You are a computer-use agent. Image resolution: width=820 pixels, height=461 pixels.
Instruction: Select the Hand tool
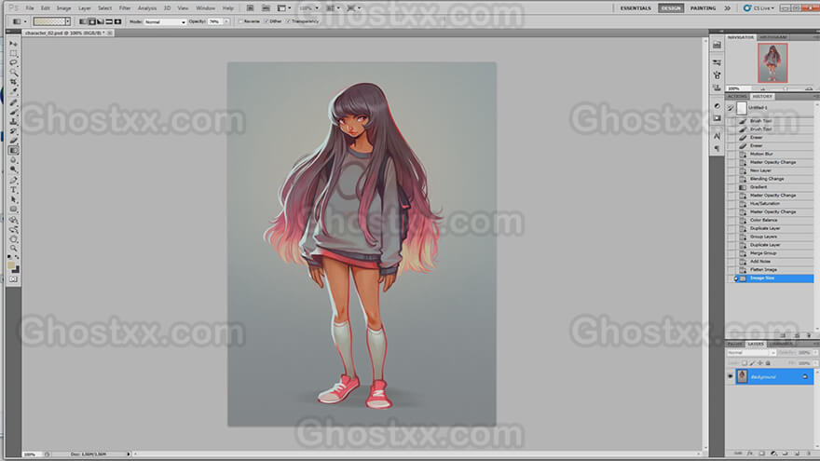click(x=13, y=239)
